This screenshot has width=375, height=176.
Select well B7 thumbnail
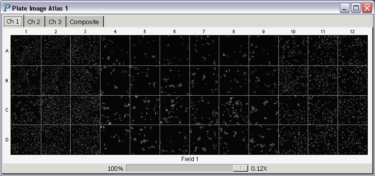pos(204,80)
